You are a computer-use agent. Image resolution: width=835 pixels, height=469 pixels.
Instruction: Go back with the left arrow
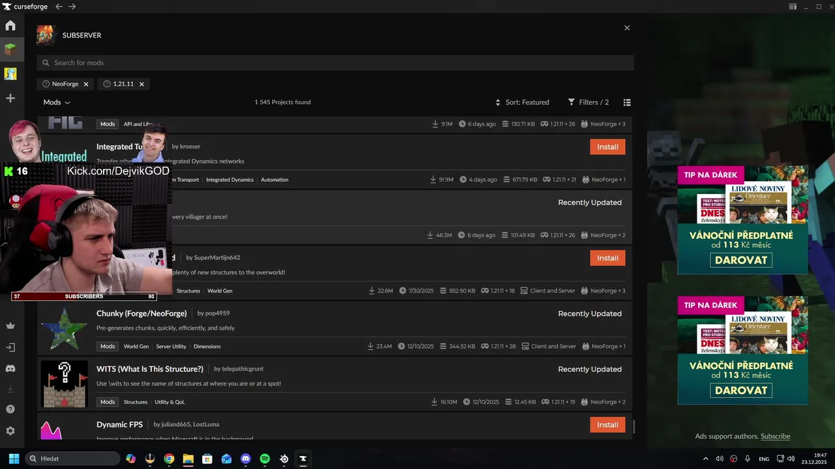59,7
